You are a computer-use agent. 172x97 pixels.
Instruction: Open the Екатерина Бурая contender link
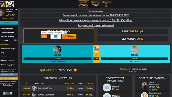pyautogui.click(x=139, y=69)
